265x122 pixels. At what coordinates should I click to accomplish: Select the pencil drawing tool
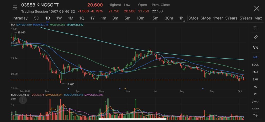(x=255, y=37)
